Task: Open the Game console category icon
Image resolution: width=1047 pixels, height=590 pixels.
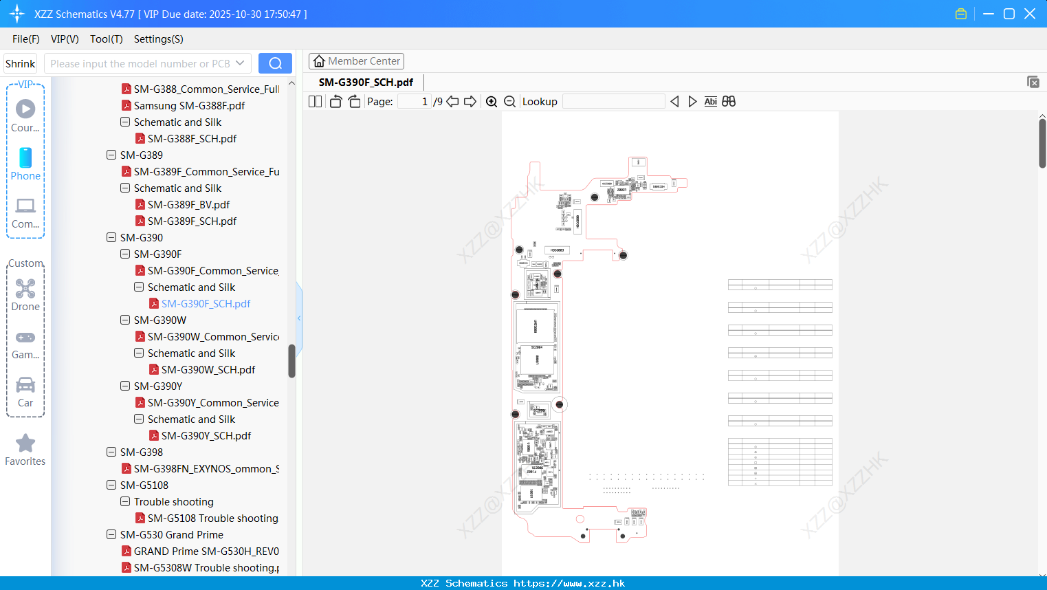Action: (25, 338)
